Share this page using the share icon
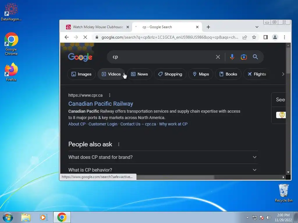 245,37
